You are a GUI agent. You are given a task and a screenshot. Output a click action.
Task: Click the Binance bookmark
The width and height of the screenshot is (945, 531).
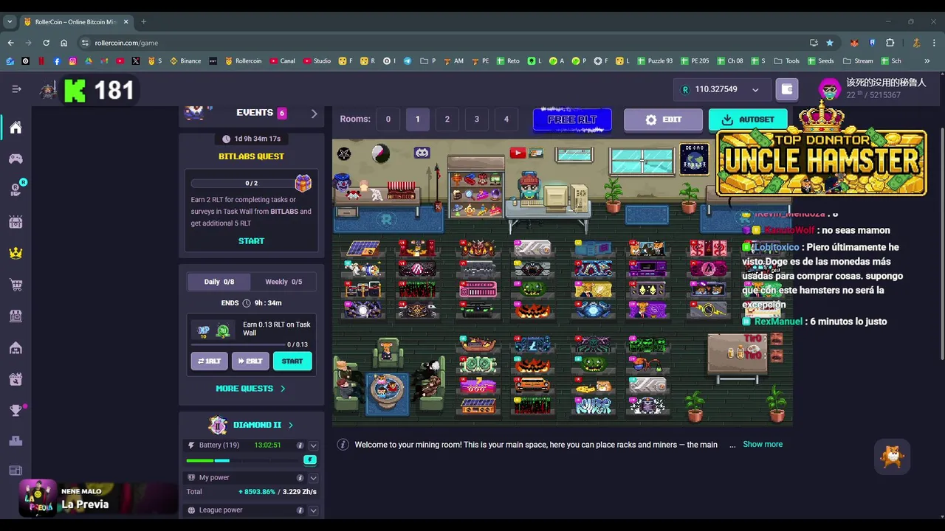pyautogui.click(x=185, y=61)
